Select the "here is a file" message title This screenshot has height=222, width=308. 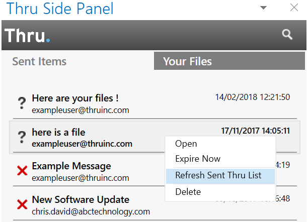58,133
